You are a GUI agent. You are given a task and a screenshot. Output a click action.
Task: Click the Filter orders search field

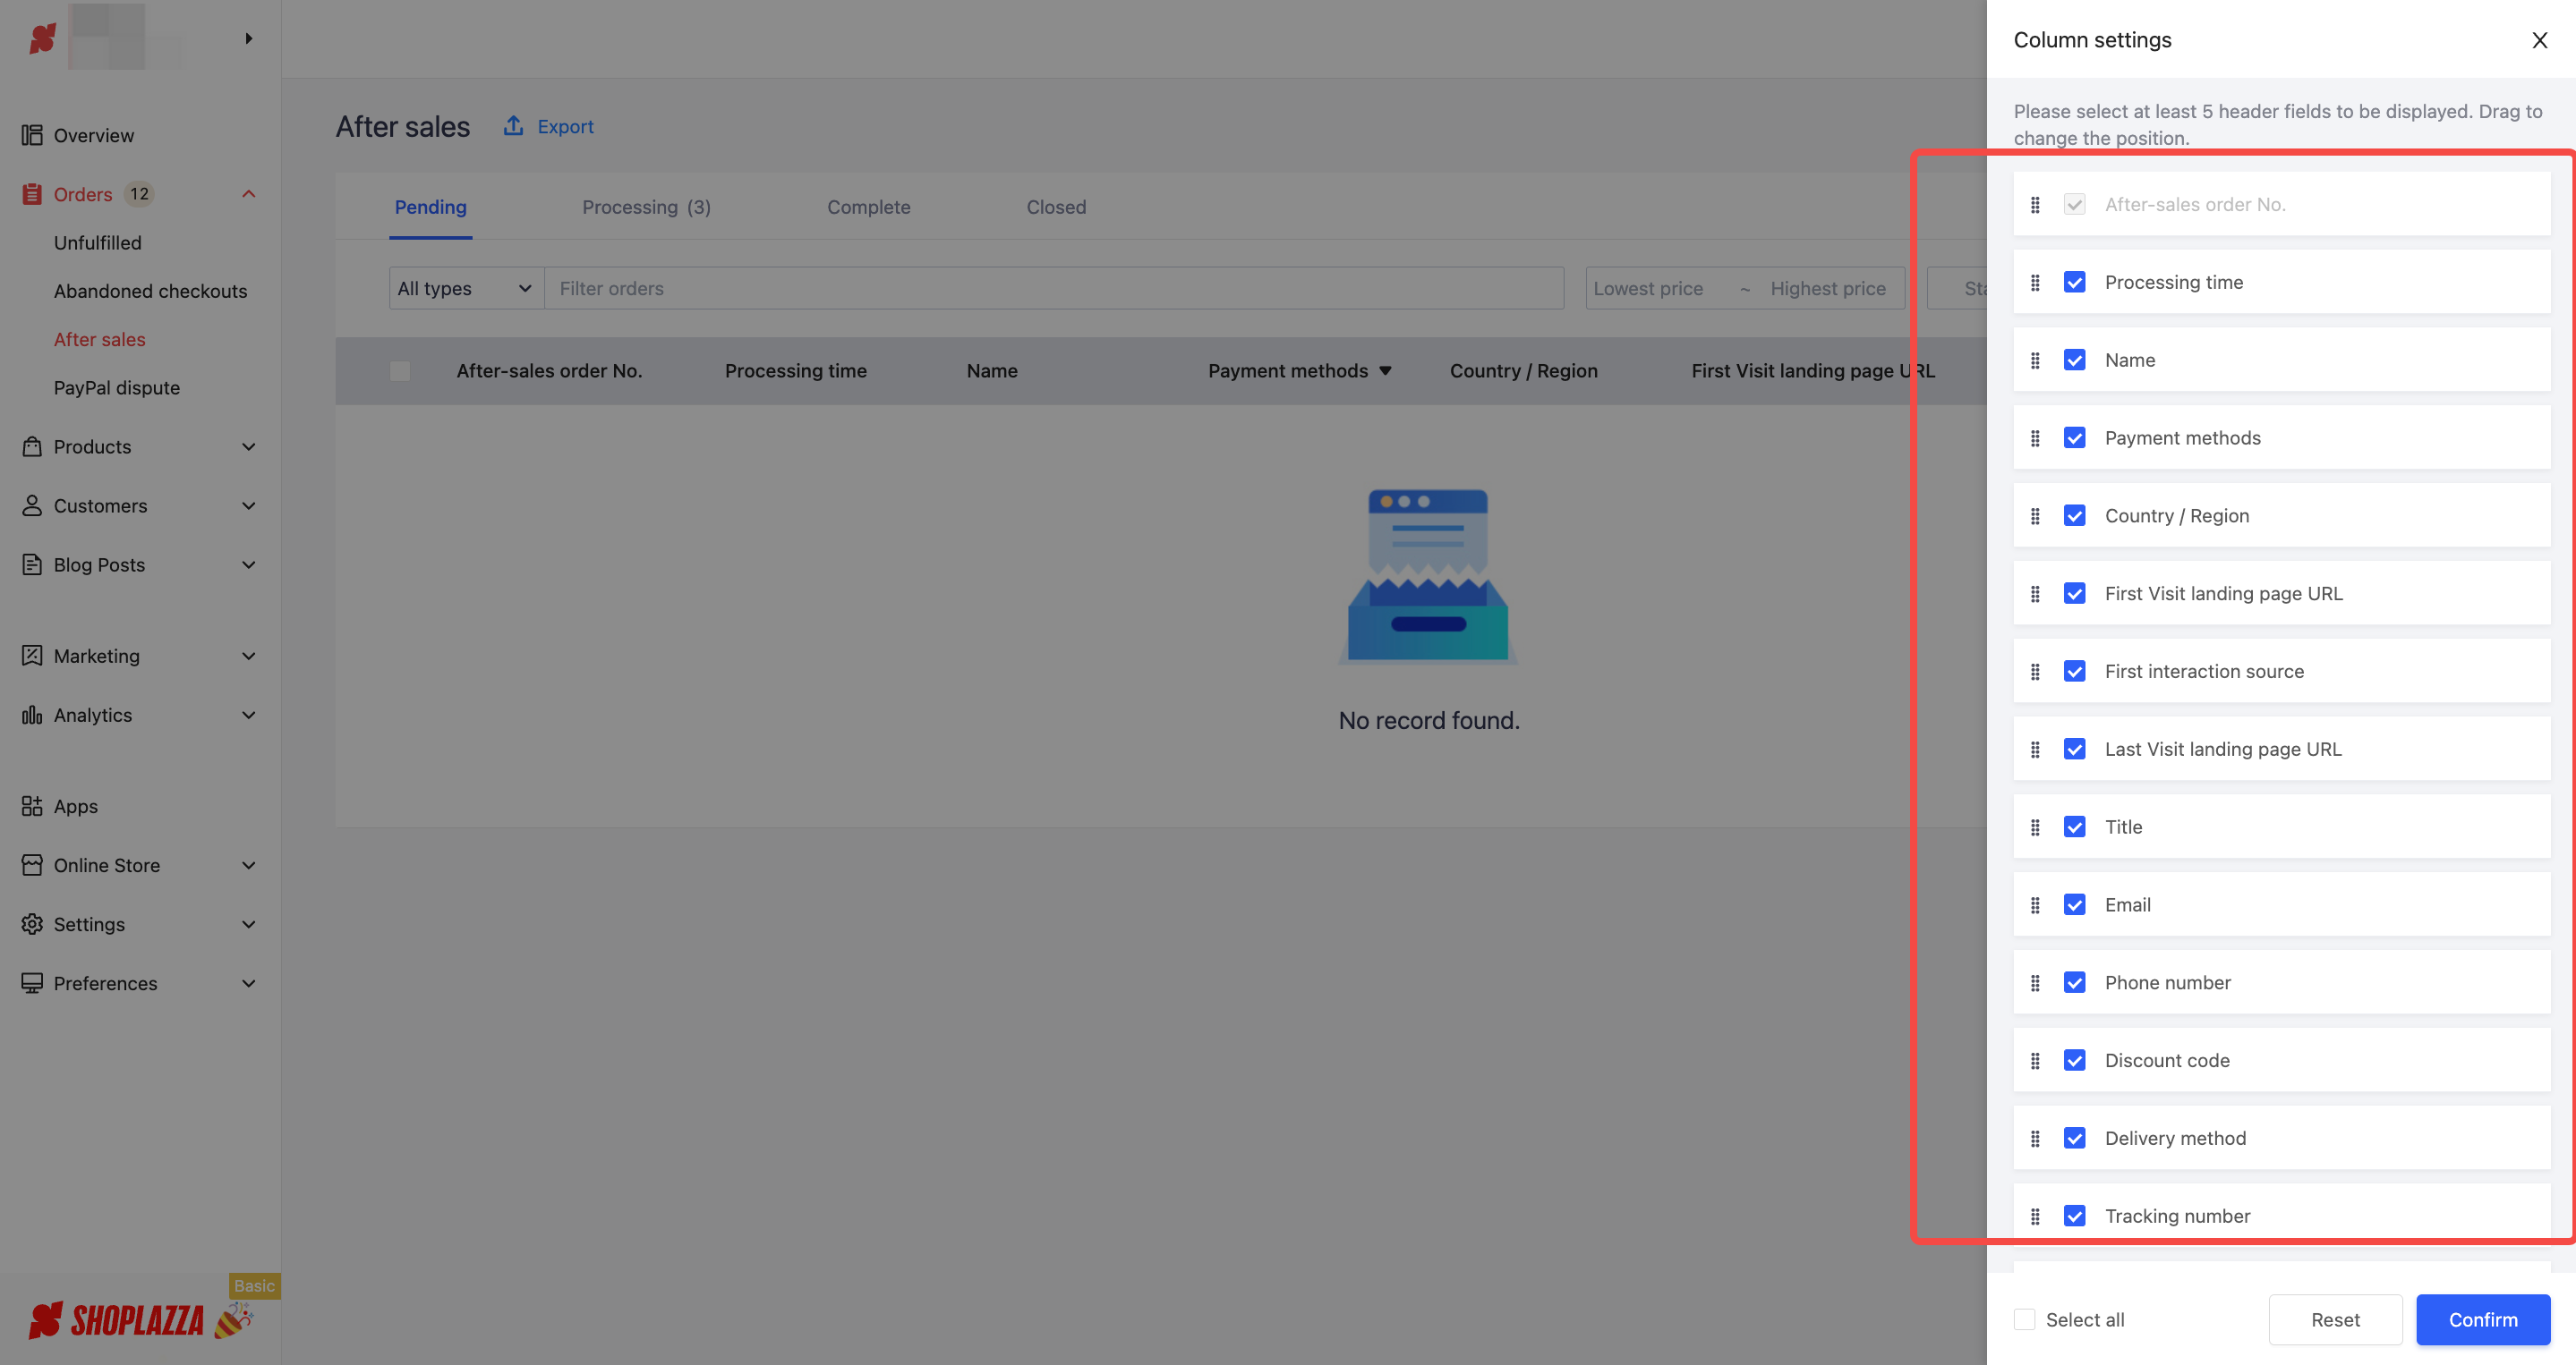click(x=1055, y=289)
